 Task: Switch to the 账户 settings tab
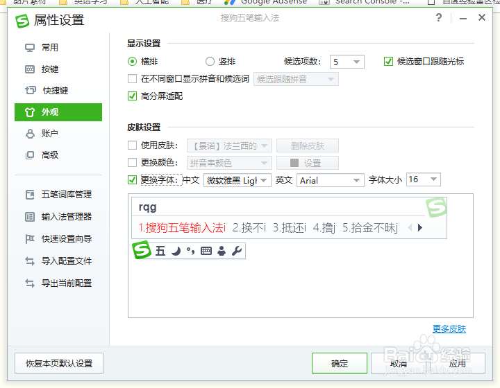click(58, 134)
